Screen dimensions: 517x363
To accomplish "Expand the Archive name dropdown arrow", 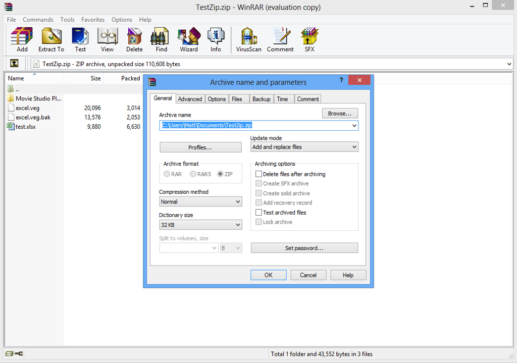I will (x=354, y=126).
